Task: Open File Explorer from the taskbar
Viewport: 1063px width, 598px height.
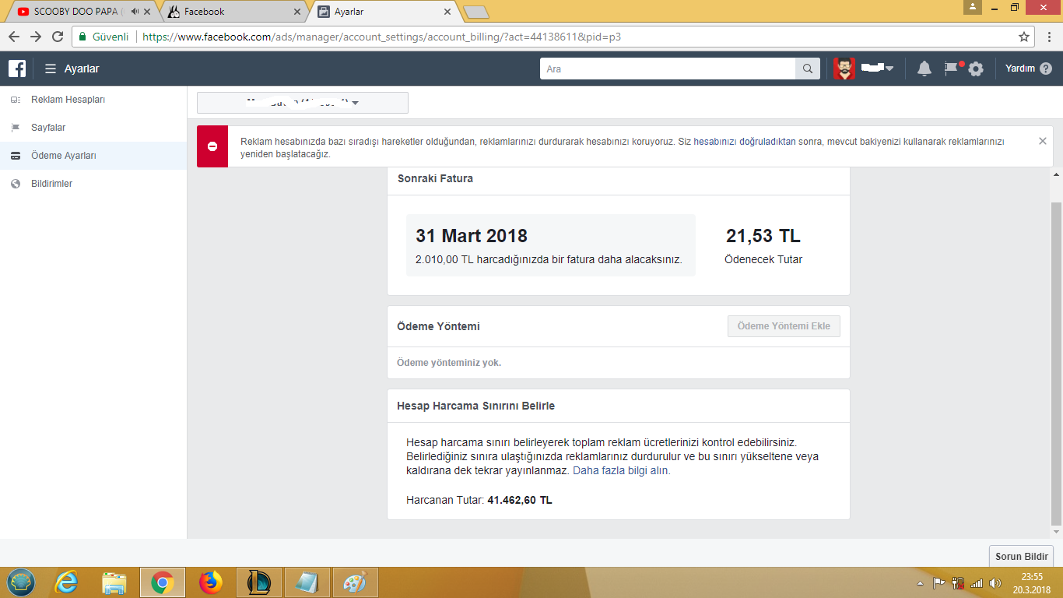Action: click(x=114, y=582)
